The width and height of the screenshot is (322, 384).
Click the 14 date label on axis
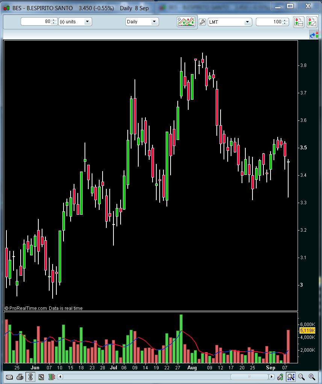pos(145,367)
